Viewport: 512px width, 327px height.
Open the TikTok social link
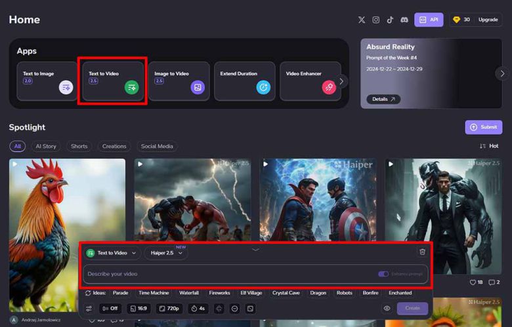pyautogui.click(x=390, y=20)
